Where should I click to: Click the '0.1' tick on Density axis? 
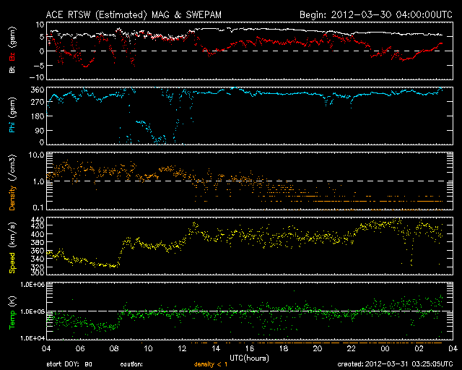pyautogui.click(x=38, y=207)
